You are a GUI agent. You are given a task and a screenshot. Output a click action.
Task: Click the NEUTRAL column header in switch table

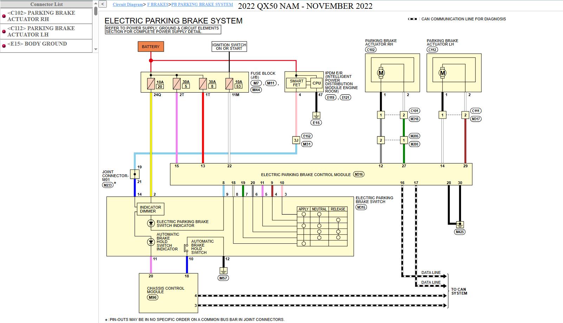[319, 209]
